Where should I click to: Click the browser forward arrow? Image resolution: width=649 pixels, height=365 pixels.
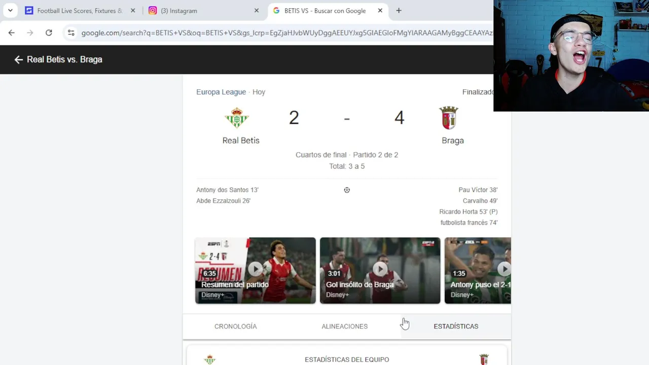[x=30, y=33]
